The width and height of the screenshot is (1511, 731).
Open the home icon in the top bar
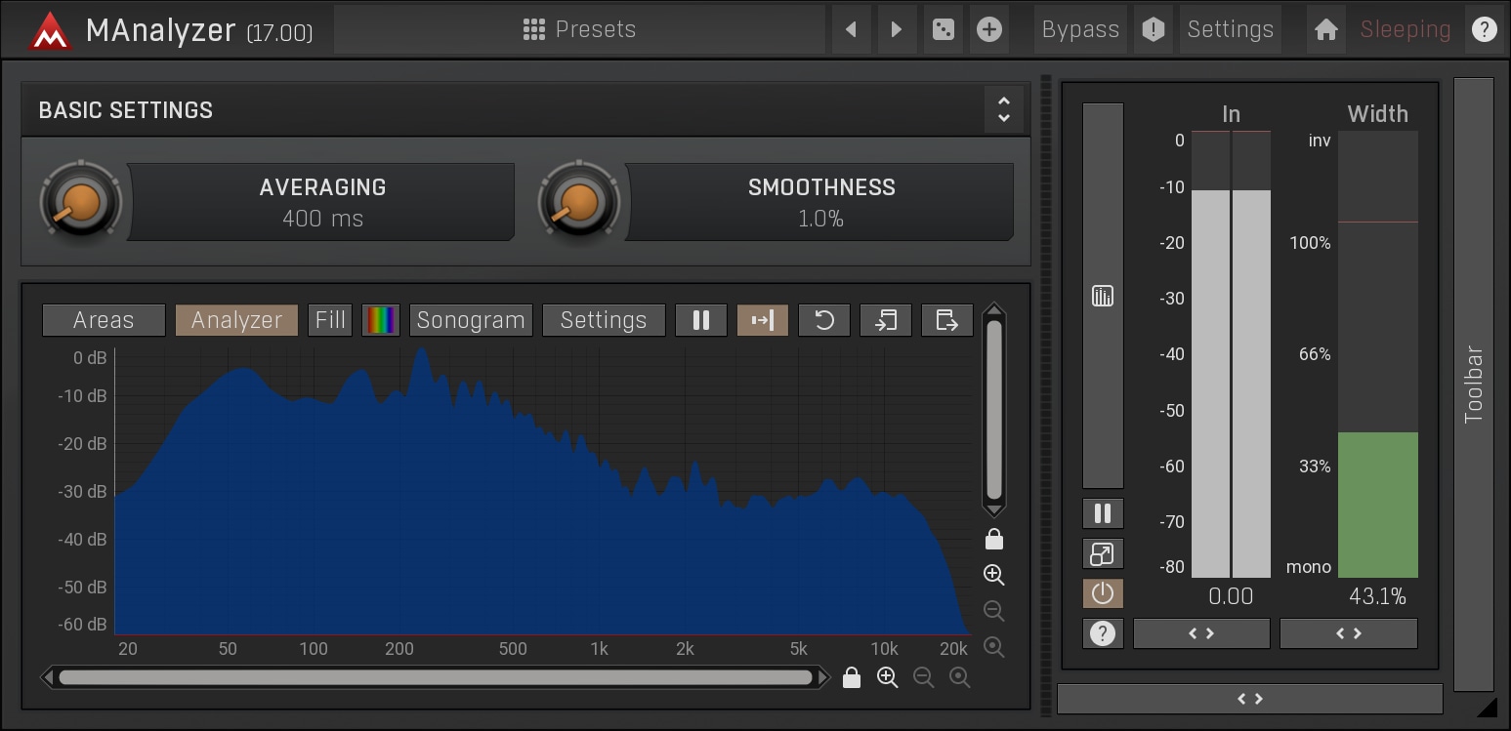click(x=1325, y=29)
